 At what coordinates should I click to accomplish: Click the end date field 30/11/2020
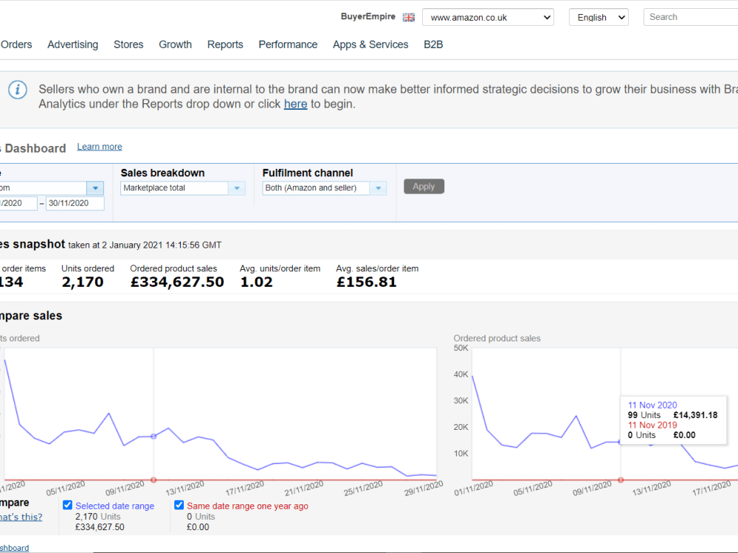tap(75, 204)
